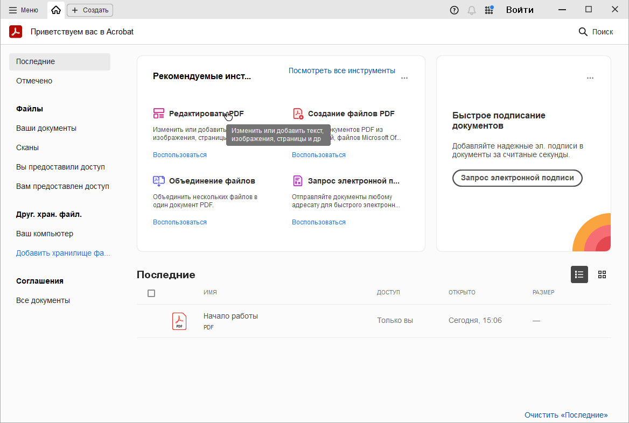Click the Create PDF files icon
629x423 pixels.
(x=298, y=114)
